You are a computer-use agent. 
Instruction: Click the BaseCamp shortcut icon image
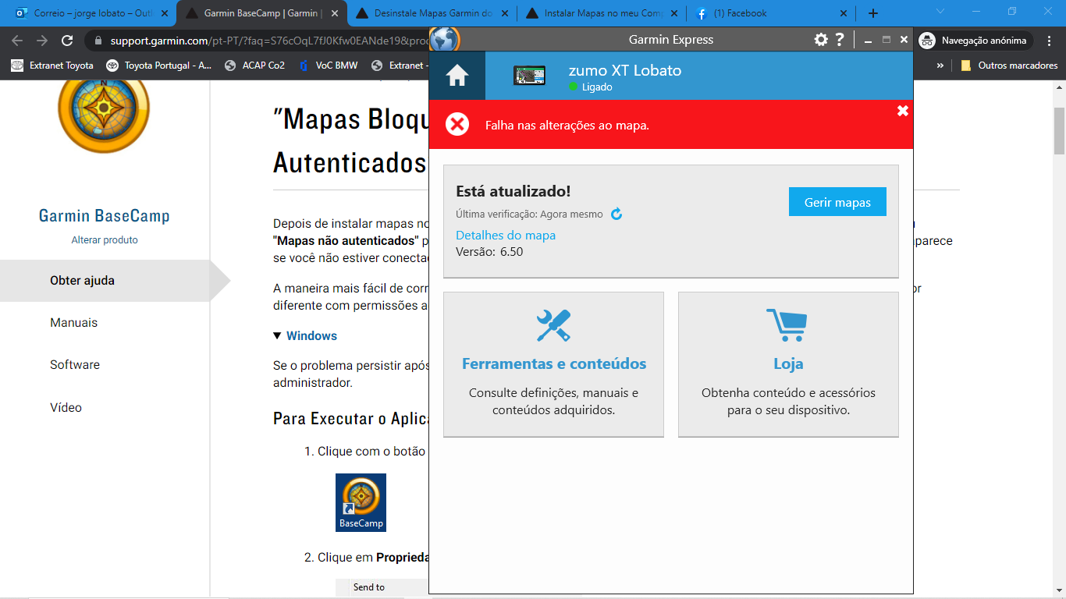(361, 502)
